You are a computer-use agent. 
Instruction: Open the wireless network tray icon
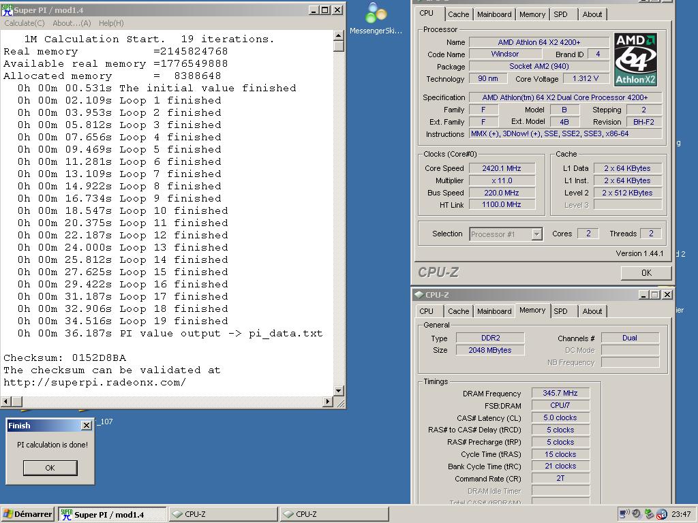(x=624, y=514)
